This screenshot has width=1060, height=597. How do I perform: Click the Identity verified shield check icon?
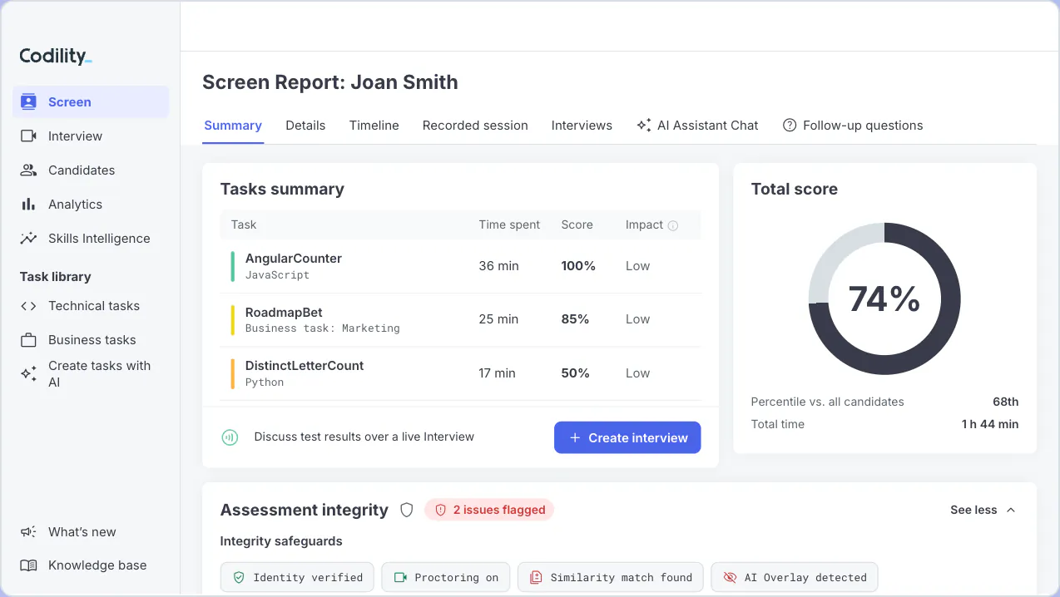click(x=239, y=577)
